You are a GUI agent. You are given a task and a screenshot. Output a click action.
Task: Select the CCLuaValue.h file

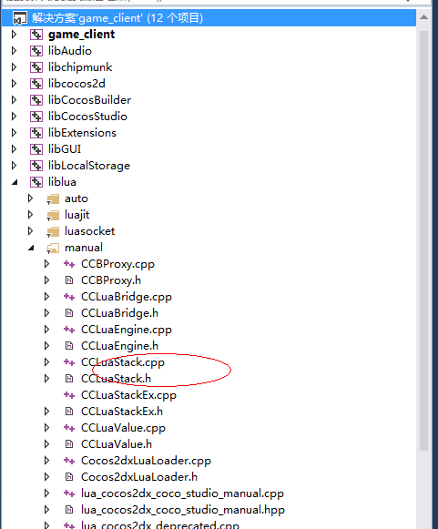117,444
